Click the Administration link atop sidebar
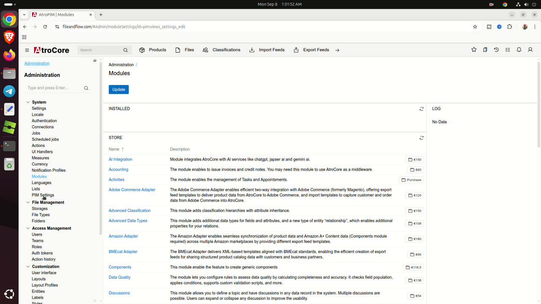The height and width of the screenshot is (304, 541). [37, 63]
